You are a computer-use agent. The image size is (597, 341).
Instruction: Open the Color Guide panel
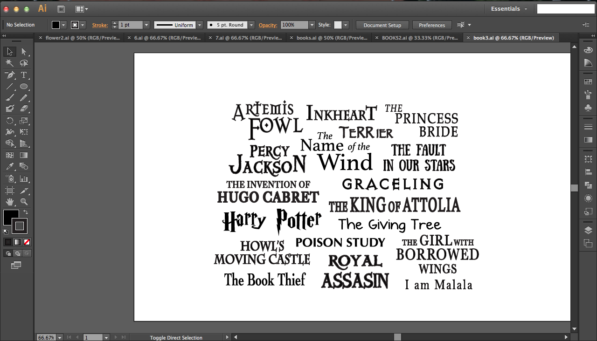588,62
